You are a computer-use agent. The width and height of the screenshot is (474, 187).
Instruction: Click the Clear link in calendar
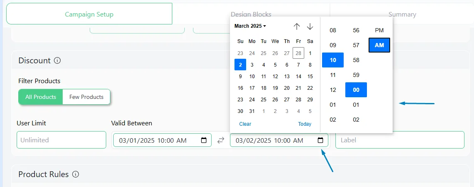click(245, 124)
